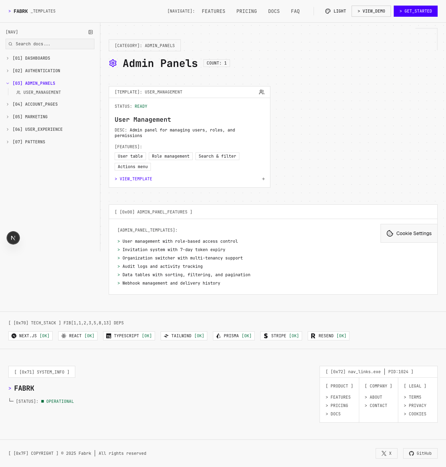Click the 'Actions menu' feature tag
Viewport: 446px width, 467px height.
133,167
